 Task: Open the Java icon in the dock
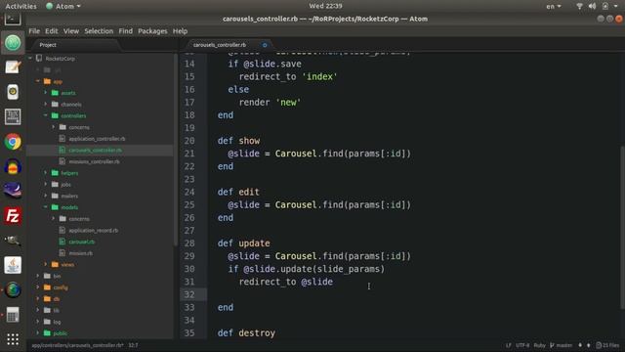(x=13, y=265)
